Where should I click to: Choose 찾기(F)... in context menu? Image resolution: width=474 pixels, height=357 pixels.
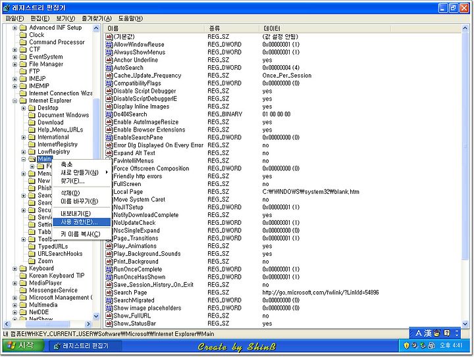[82, 181]
